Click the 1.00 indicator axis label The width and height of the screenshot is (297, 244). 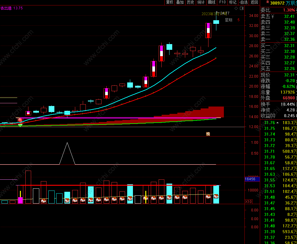point(255,143)
